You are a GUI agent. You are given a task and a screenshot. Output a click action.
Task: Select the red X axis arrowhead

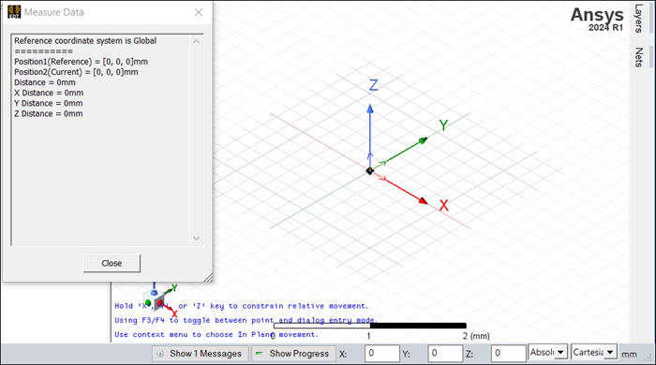(x=424, y=201)
